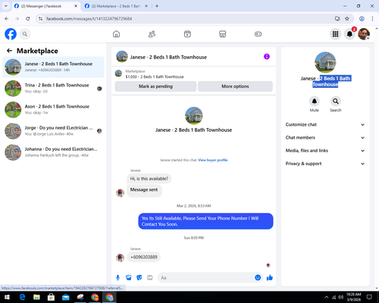Go back using the Marketplace arrow
379x303 pixels.
pyautogui.click(x=9, y=51)
